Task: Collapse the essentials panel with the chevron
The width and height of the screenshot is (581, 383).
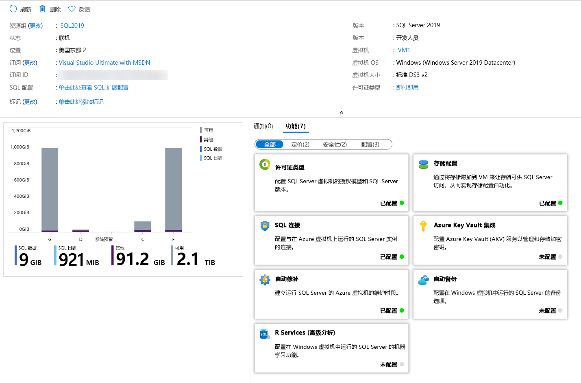Action: 341,113
